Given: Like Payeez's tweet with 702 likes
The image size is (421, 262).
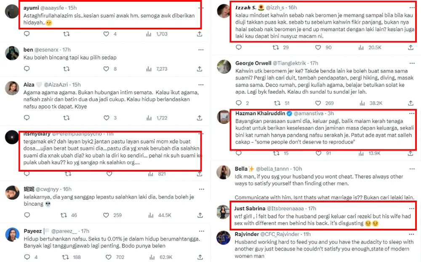Looking at the screenshot, I should point(109,257).
